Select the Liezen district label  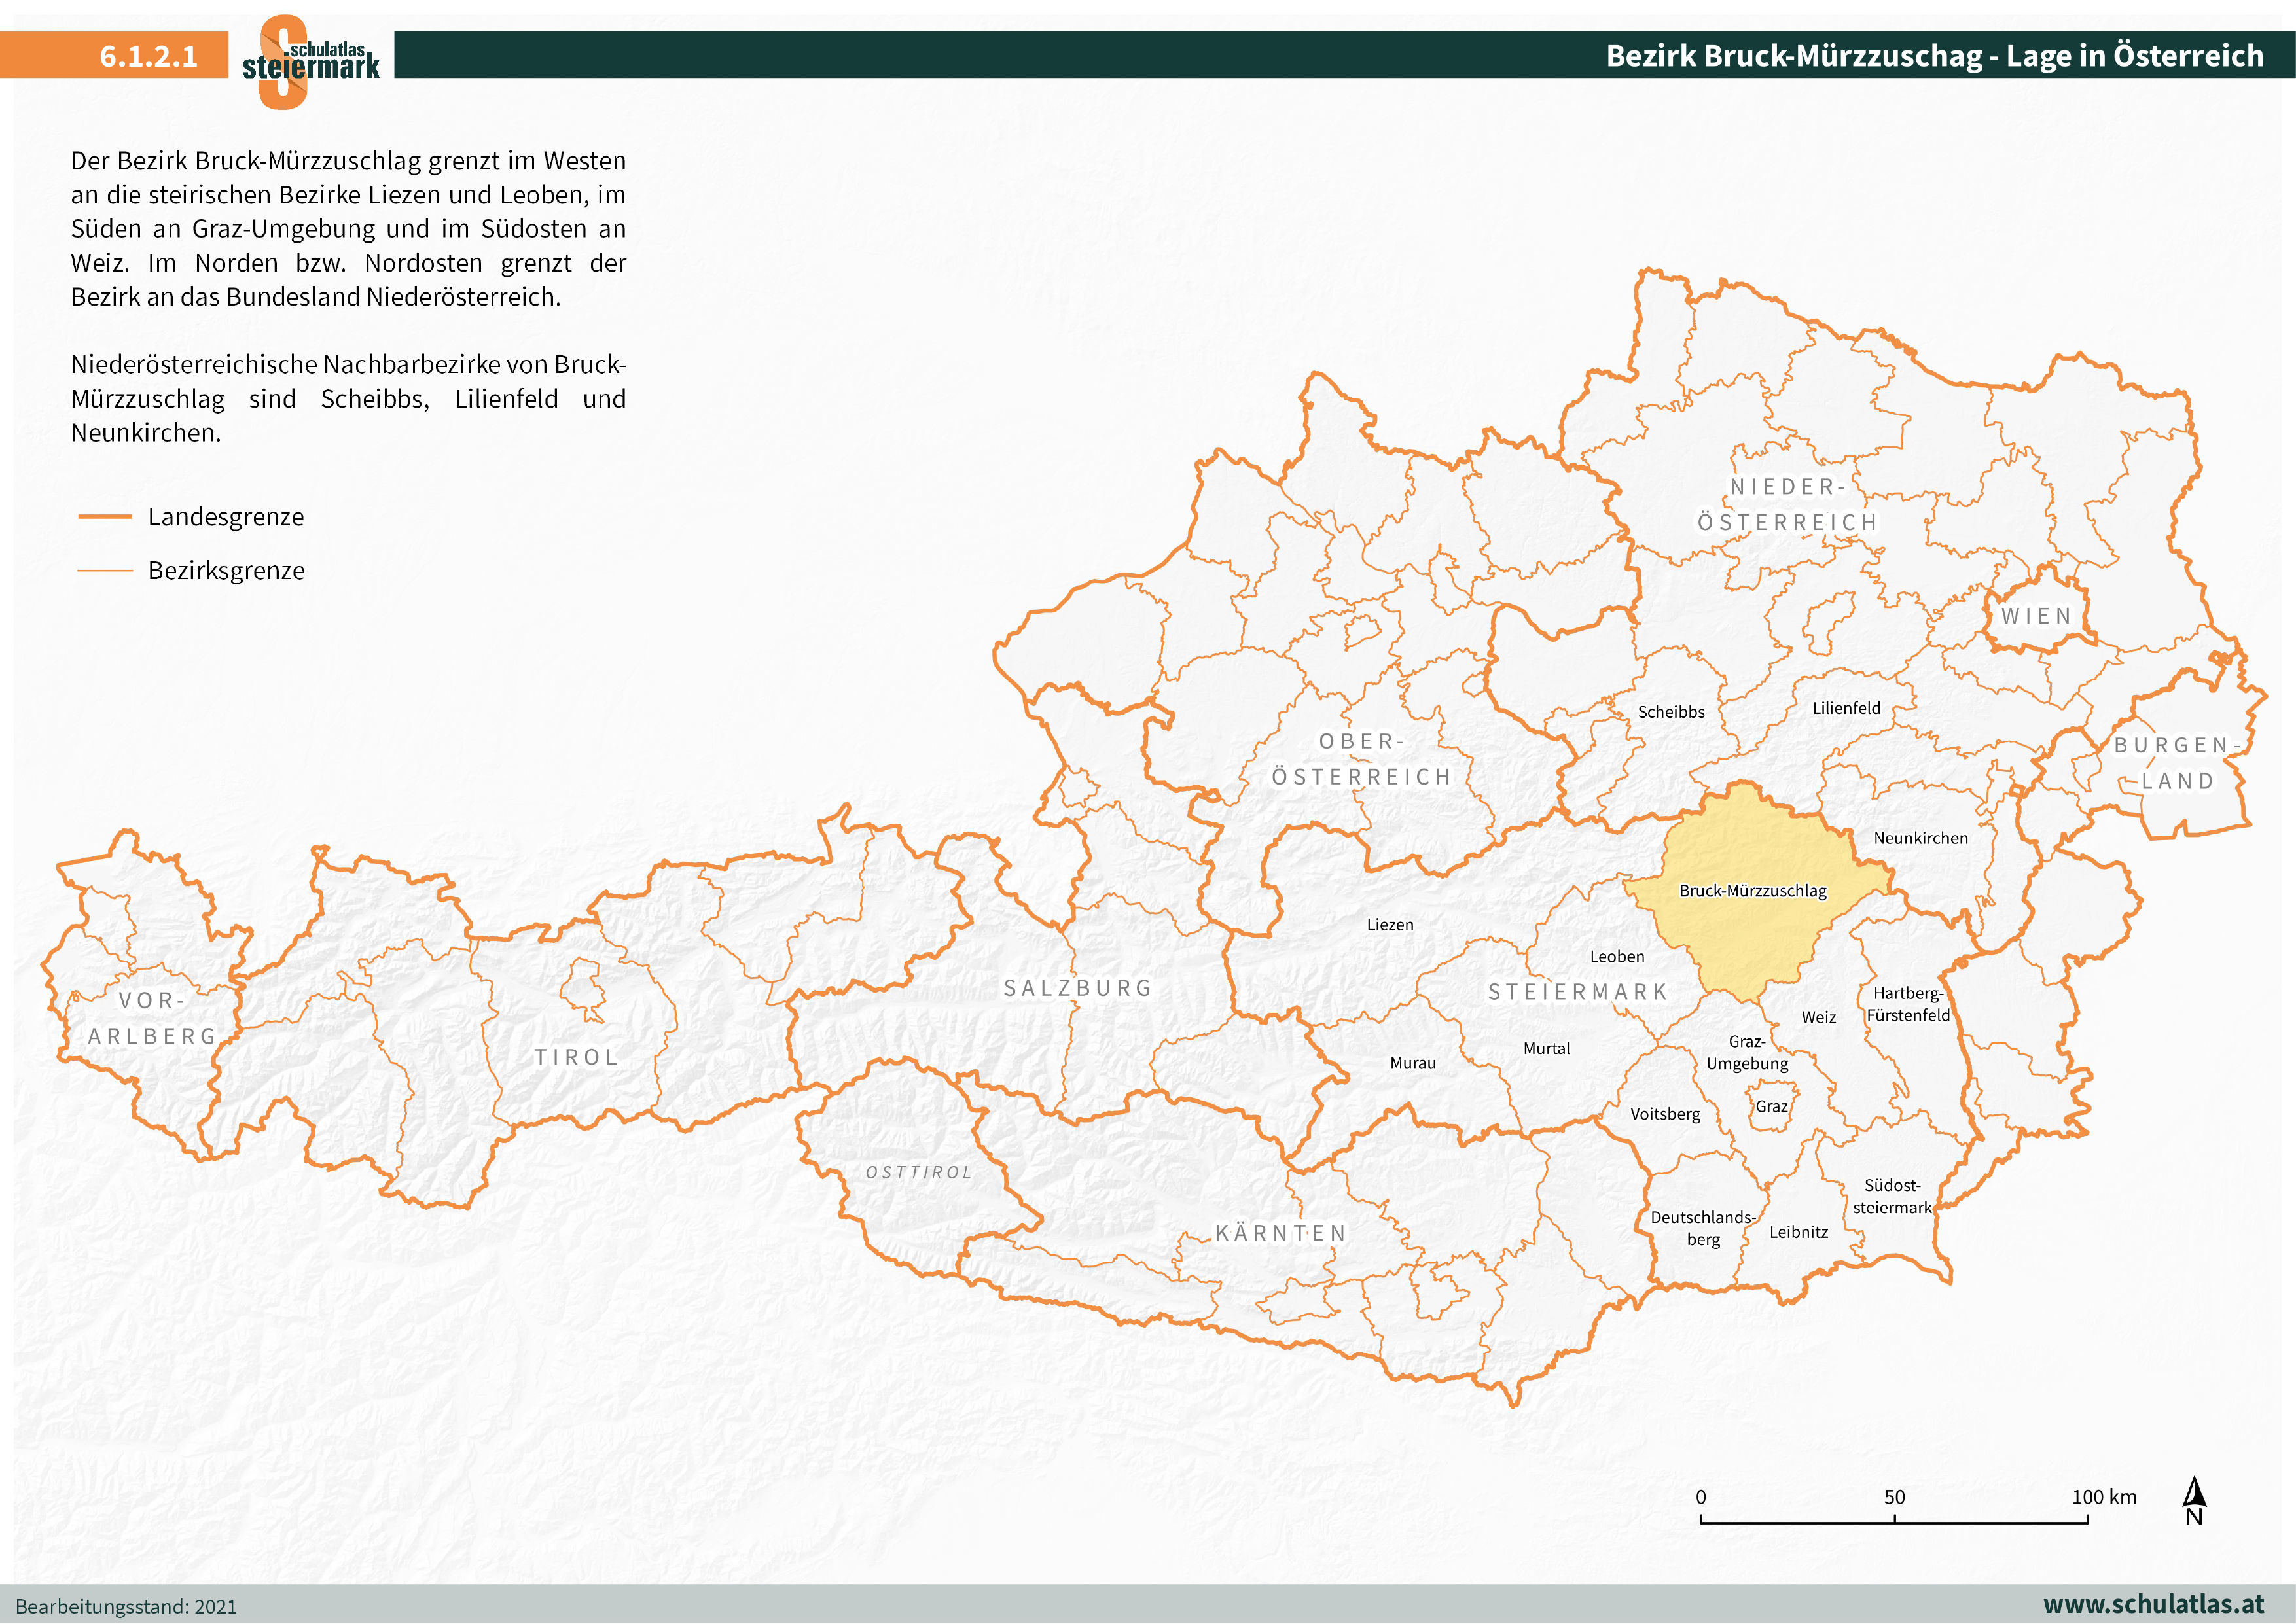click(1390, 925)
